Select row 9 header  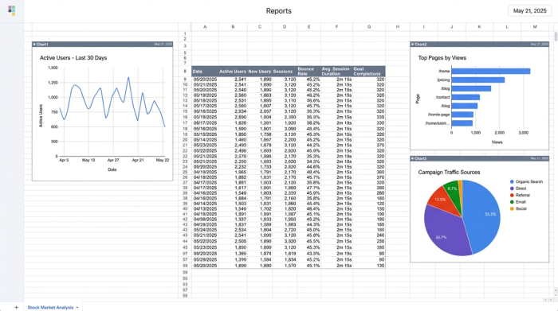(x=185, y=80)
